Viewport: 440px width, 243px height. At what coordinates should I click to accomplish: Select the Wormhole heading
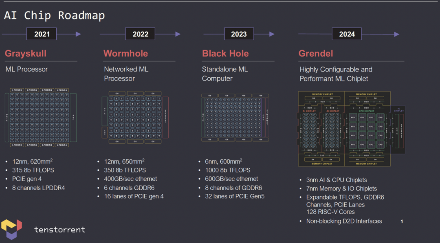(x=125, y=53)
